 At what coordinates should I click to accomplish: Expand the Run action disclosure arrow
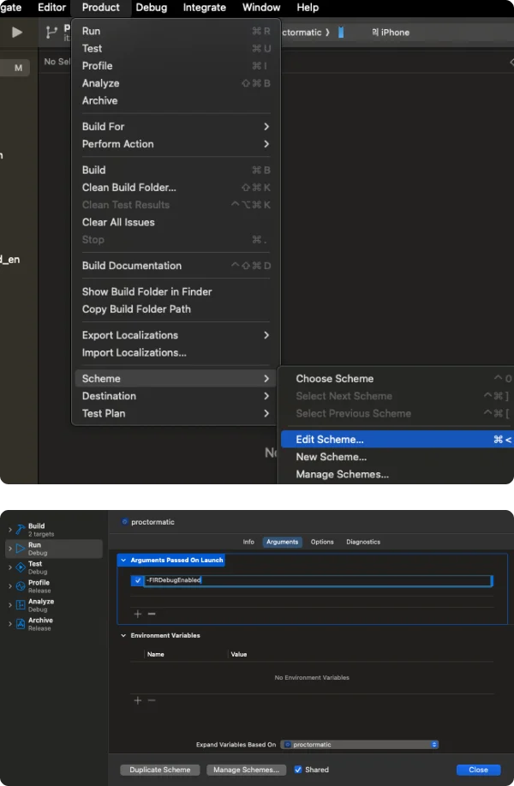(10, 549)
